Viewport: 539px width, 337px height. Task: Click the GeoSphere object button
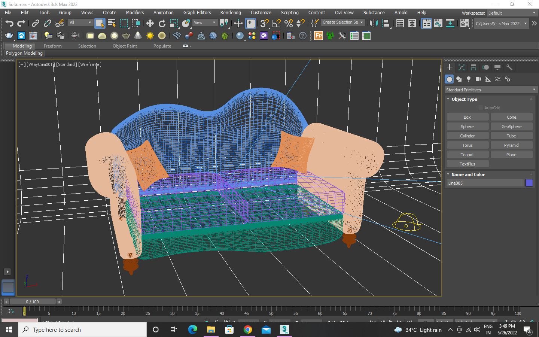tap(511, 127)
